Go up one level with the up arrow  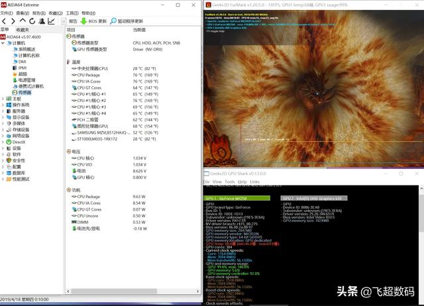click(23, 21)
